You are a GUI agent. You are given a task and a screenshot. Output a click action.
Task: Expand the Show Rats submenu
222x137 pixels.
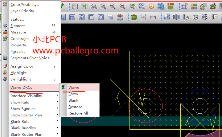click(x=20, y=102)
